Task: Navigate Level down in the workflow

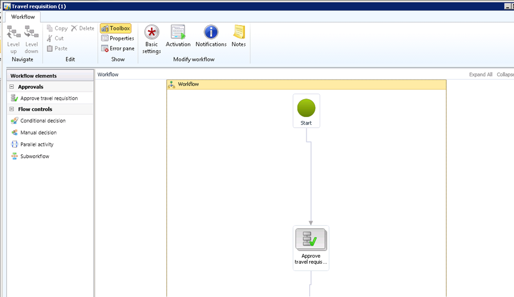Action: pos(32,39)
